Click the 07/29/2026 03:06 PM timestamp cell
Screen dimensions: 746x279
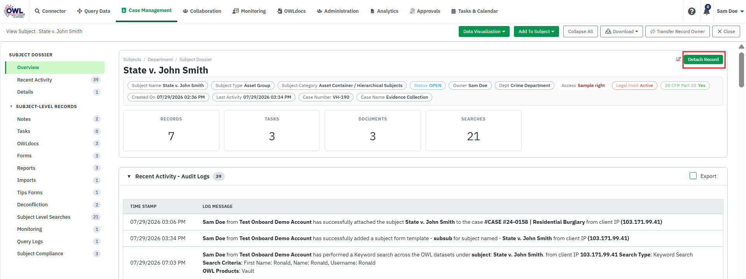pos(158,222)
